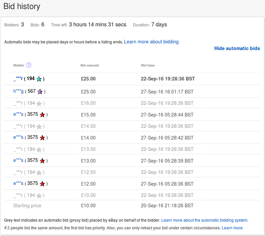Click the Starting price row label

pos(27,206)
